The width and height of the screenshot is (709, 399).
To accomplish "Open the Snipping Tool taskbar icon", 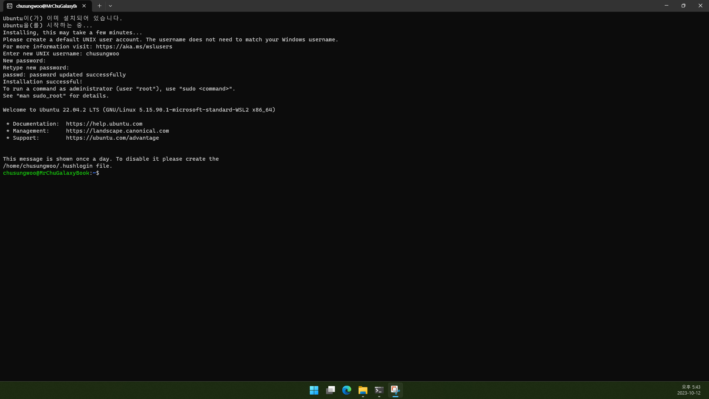I will (x=395, y=390).
